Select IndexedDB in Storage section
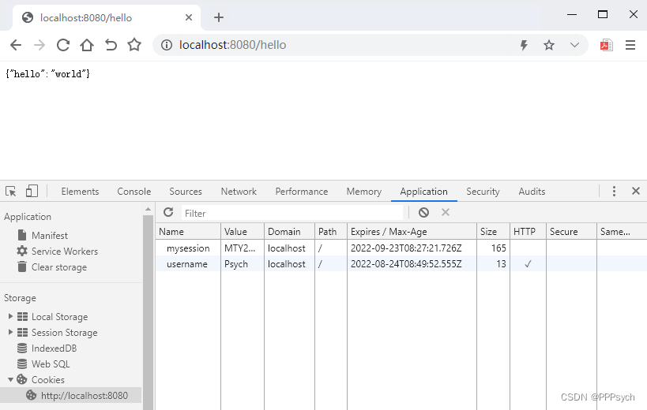This screenshot has width=647, height=410. (54, 348)
